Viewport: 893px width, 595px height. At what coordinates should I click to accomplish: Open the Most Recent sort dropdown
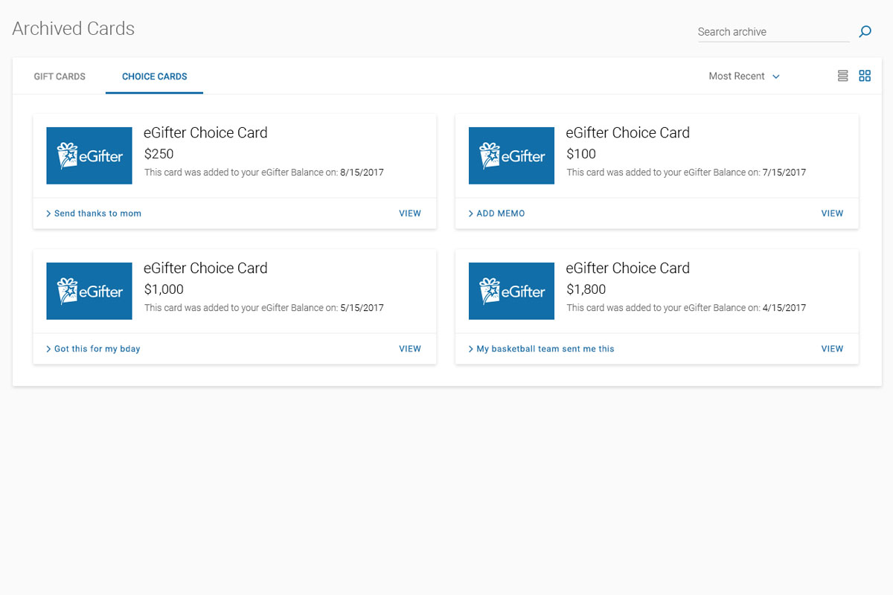[744, 76]
